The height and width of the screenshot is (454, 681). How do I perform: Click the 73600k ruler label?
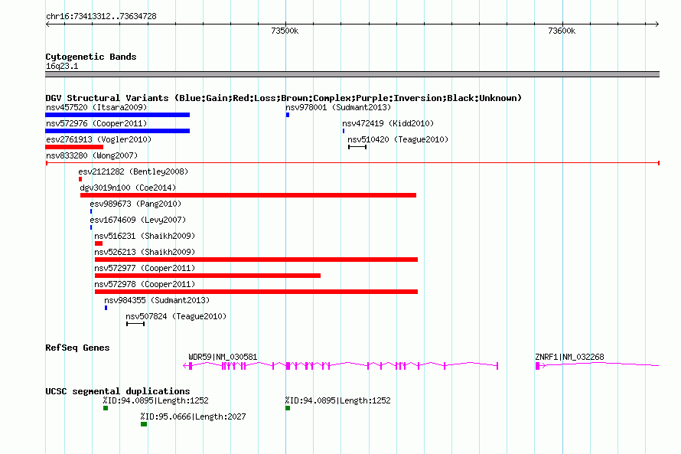click(x=562, y=31)
